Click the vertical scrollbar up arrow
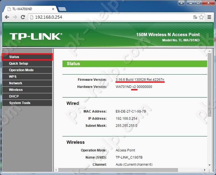 coord(210,51)
